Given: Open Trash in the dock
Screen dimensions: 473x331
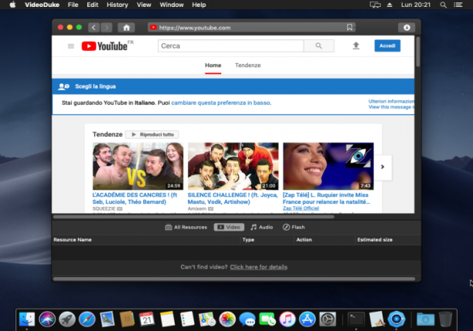Looking at the screenshot, I should coord(445,319).
